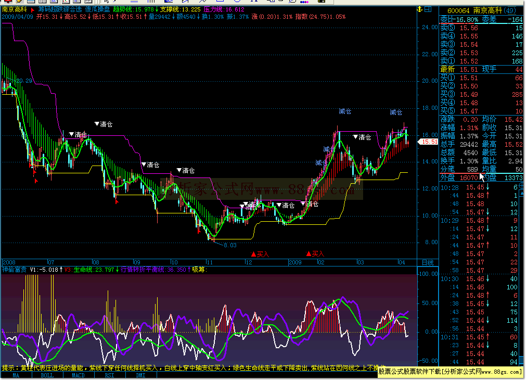Select the 卖④ 15.55 ask row

tap(481, 36)
